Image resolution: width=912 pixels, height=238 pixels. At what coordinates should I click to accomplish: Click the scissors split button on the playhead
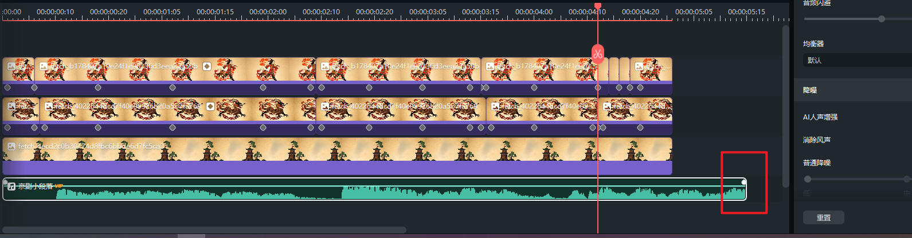pos(598,54)
